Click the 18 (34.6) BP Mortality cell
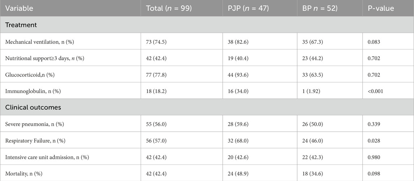Image resolution: width=414 pixels, height=181 pixels. (x=311, y=173)
